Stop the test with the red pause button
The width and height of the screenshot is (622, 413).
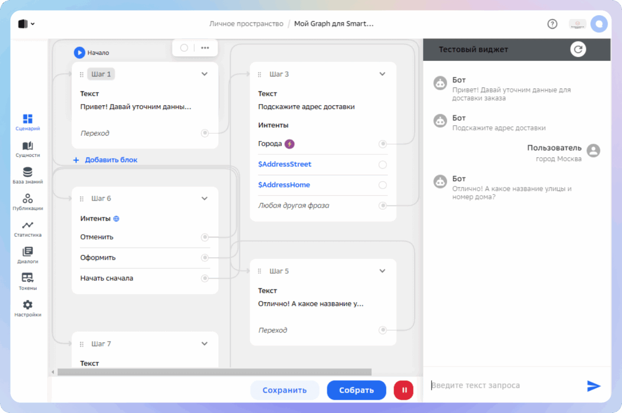[404, 390]
